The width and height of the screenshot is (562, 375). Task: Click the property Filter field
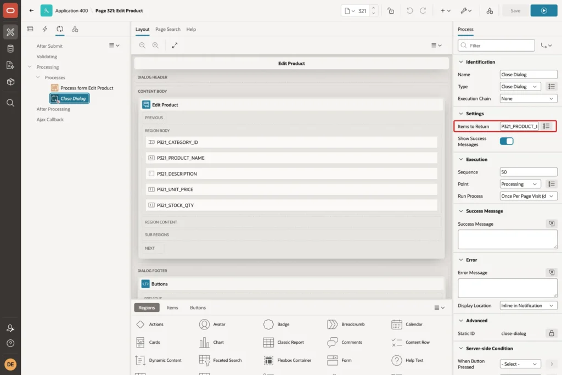tap(496, 46)
